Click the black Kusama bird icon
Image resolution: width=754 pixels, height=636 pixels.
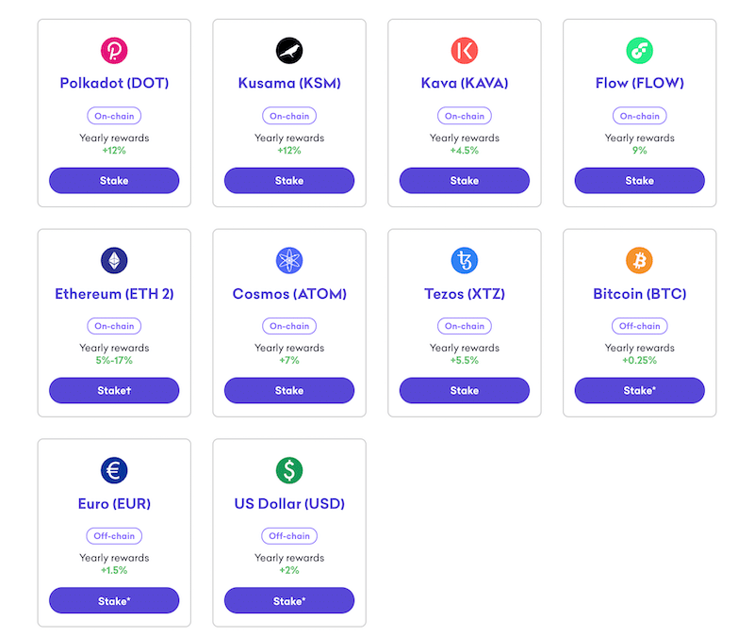click(x=289, y=51)
